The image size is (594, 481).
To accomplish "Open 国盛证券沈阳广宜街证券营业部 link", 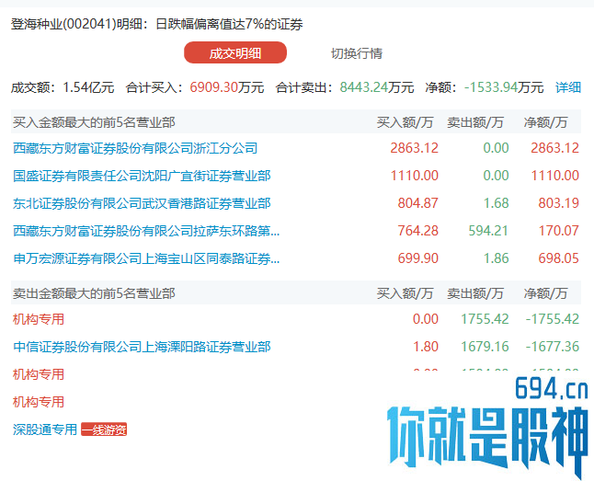I will (x=142, y=176).
